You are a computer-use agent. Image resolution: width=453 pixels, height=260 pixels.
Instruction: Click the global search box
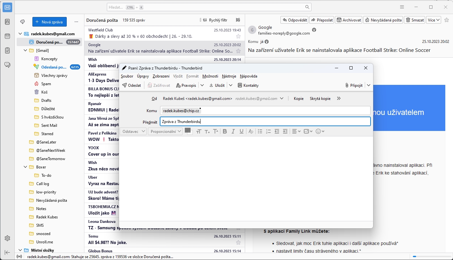point(209,7)
